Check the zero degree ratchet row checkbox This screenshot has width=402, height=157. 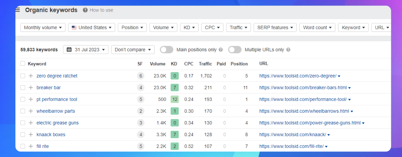click(x=23, y=76)
